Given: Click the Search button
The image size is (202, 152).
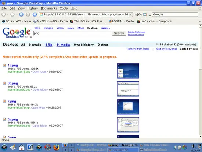Looking at the screenshot, I should pyautogui.click(x=119, y=33).
